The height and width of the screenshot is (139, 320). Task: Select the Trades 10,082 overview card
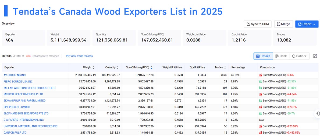pyautogui.click(x=295, y=38)
